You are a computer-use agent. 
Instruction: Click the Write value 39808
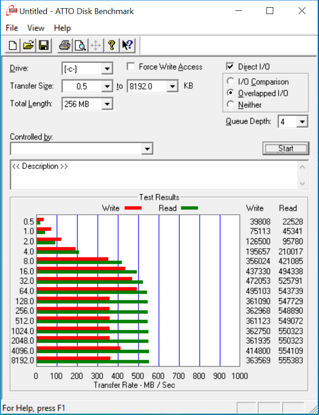pos(260,222)
